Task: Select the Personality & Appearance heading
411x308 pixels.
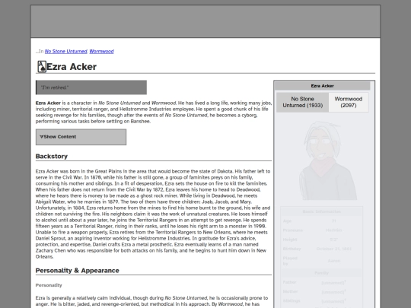Action: click(78, 271)
